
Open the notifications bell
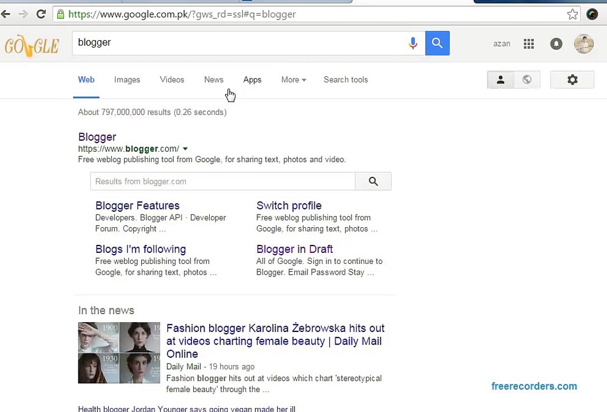[x=556, y=44]
